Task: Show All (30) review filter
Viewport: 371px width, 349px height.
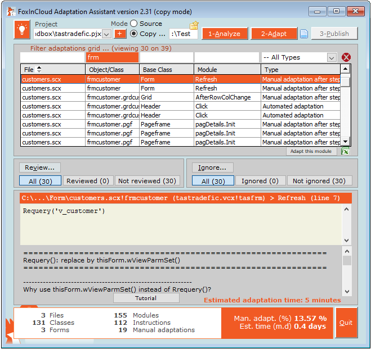Action: point(40,181)
